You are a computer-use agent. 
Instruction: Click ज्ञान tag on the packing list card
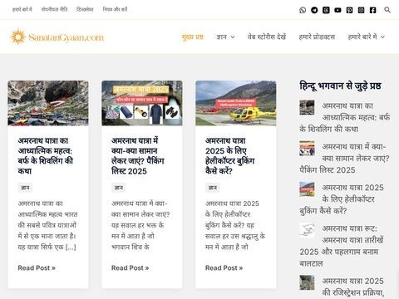(119, 188)
